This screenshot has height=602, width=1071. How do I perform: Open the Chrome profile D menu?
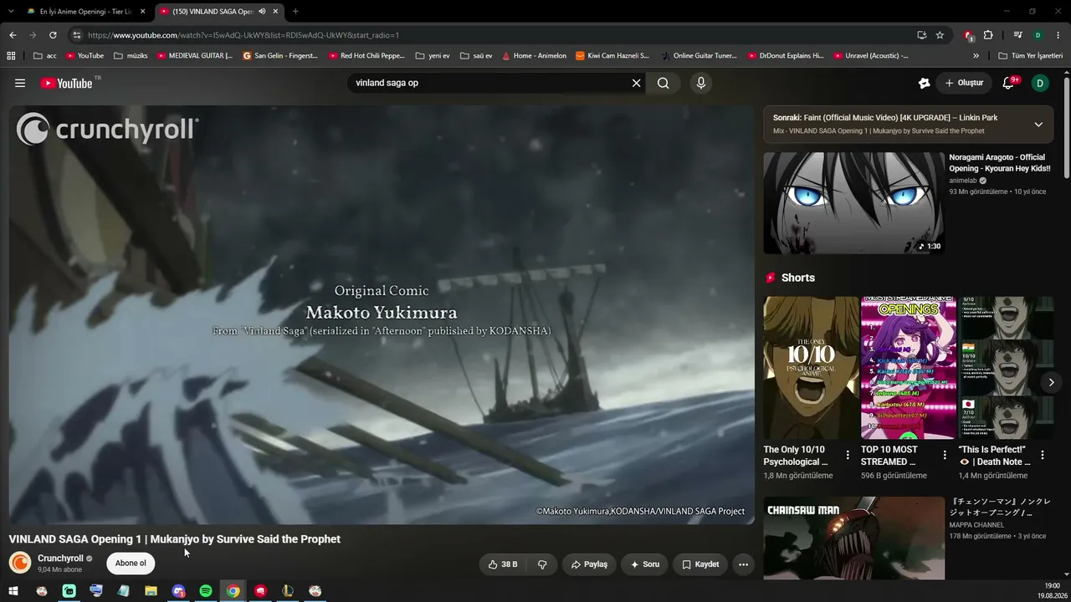(1038, 35)
